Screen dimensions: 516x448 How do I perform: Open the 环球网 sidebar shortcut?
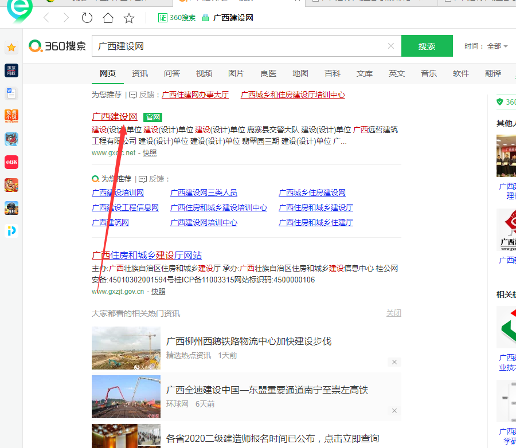tap(11, 70)
